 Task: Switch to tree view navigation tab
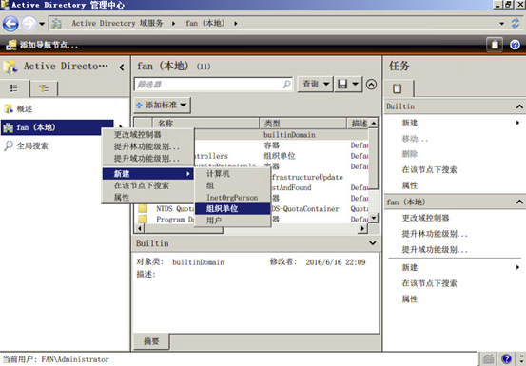click(44, 88)
